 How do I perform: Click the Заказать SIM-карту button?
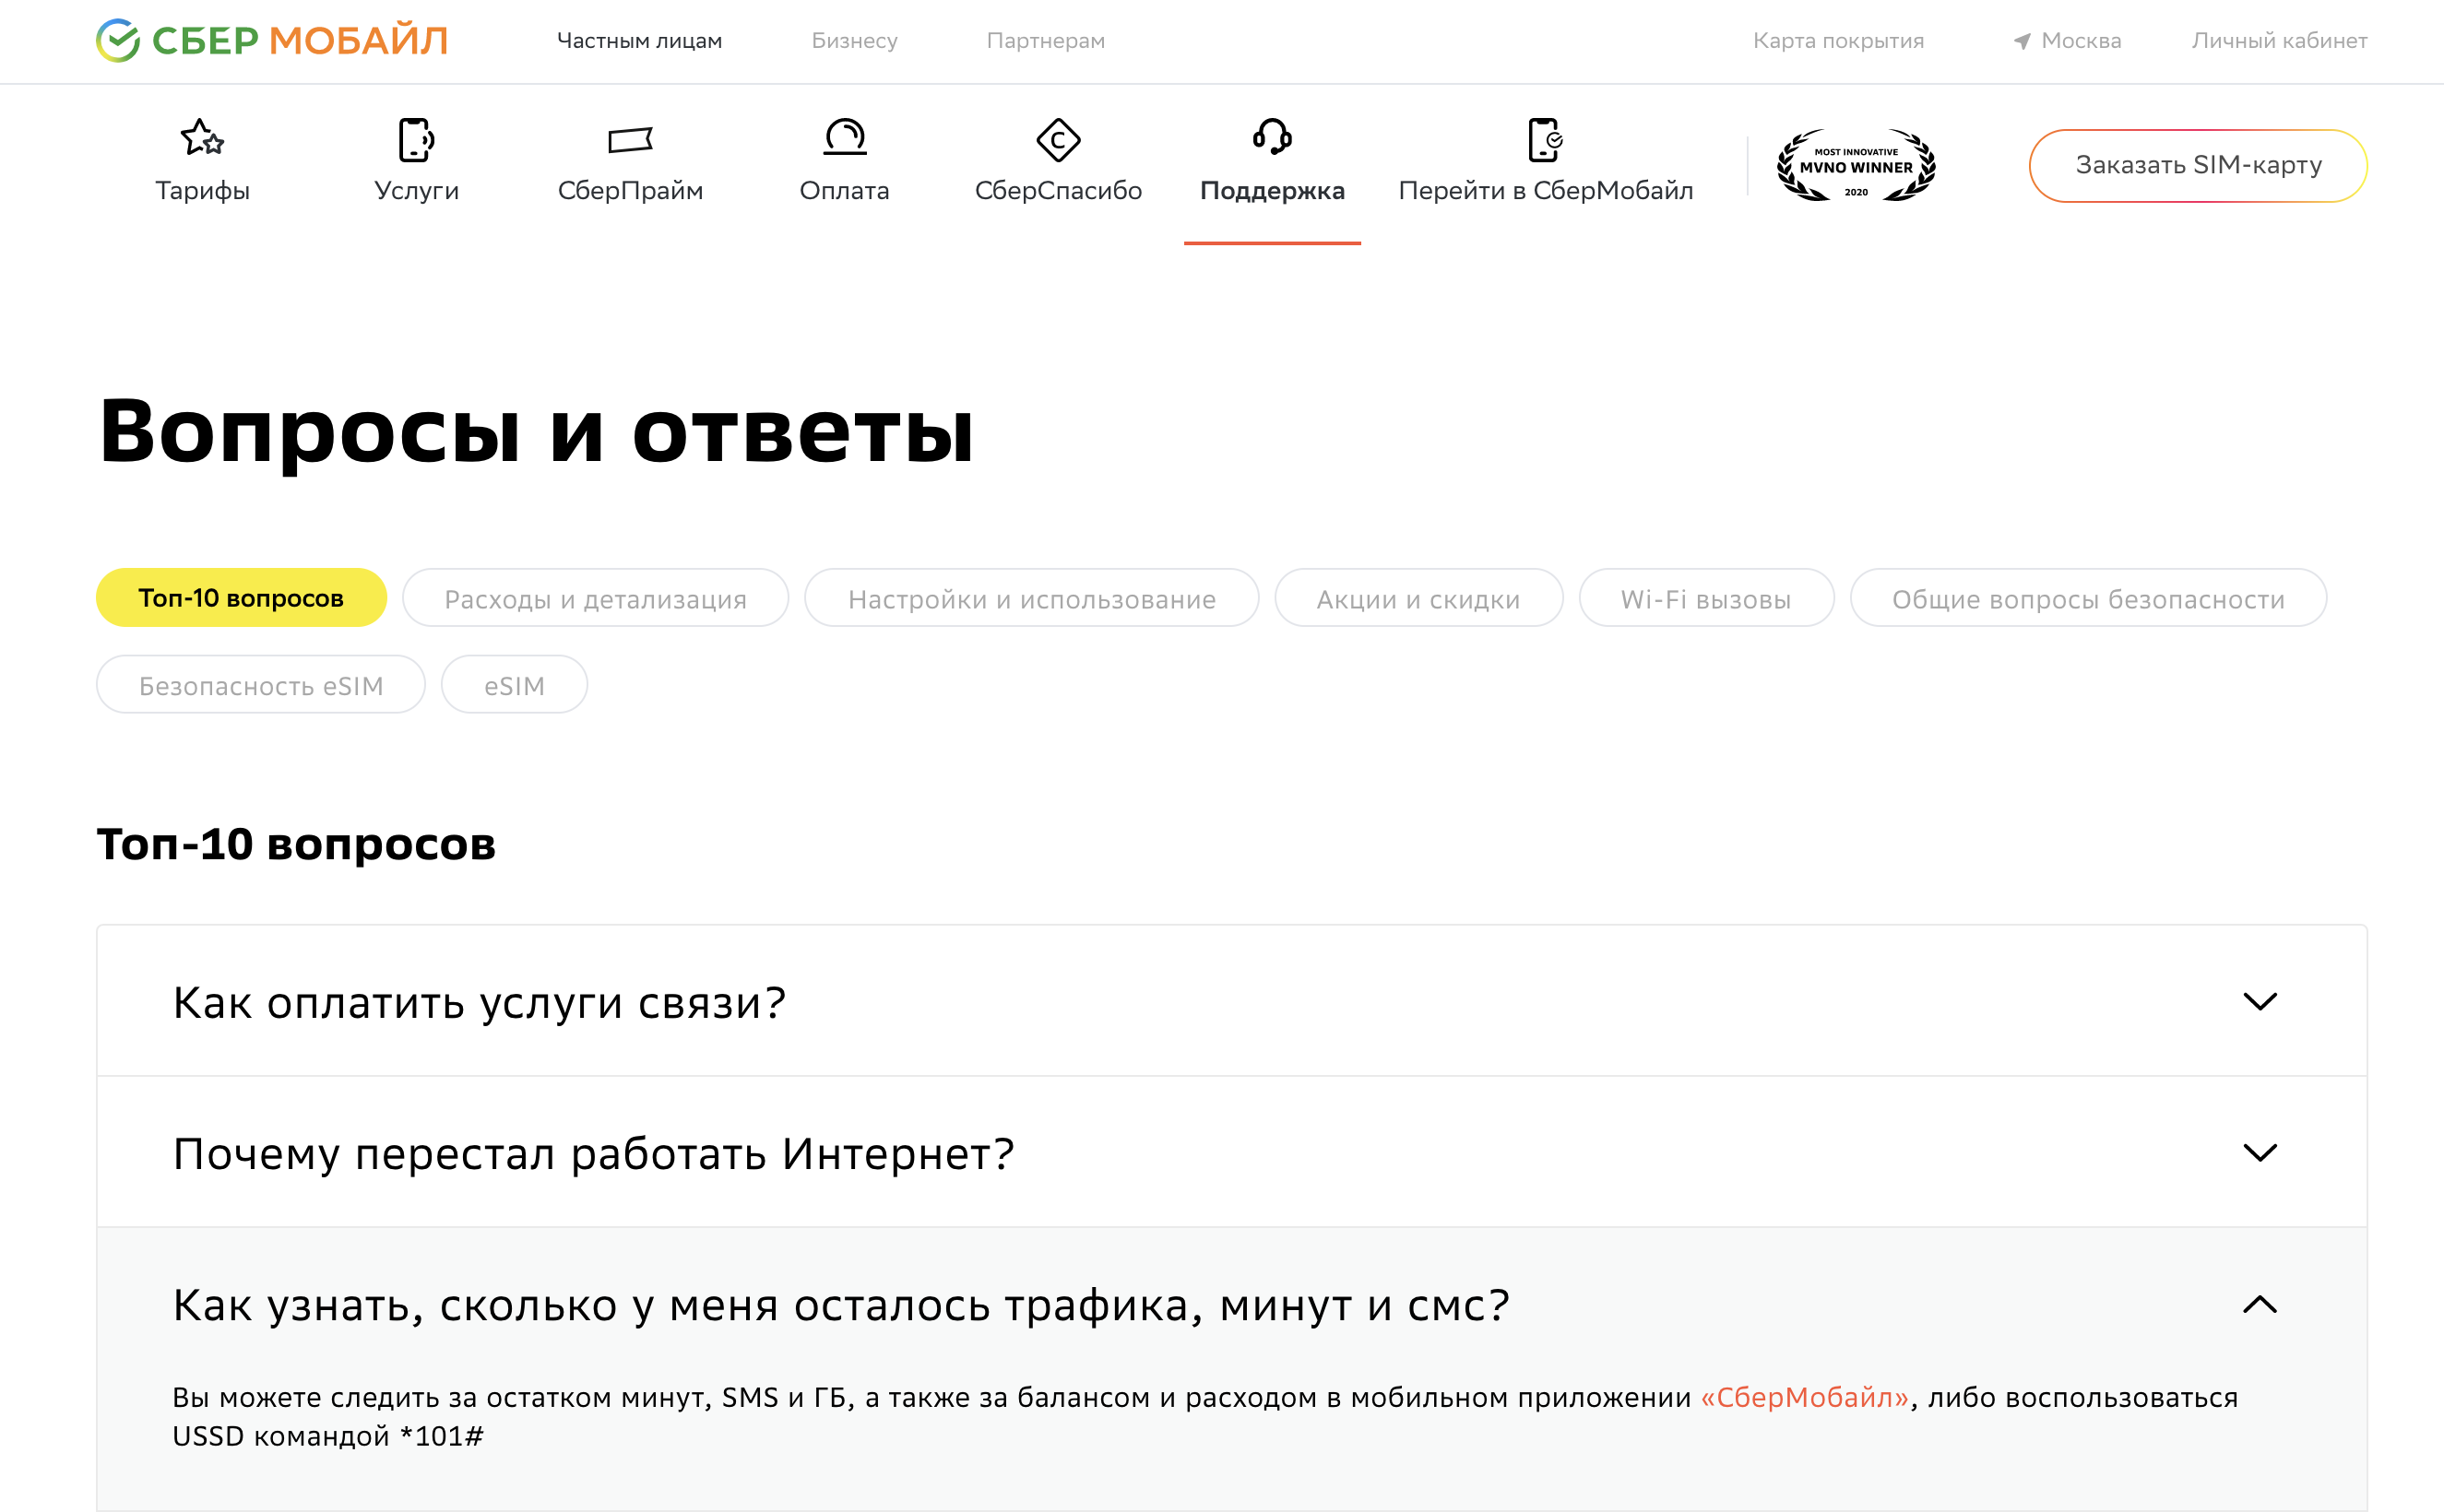(x=2197, y=165)
